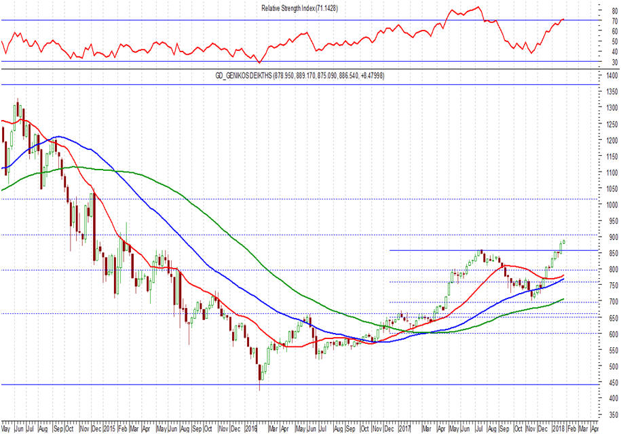Click the 750 price axis label

(614, 285)
